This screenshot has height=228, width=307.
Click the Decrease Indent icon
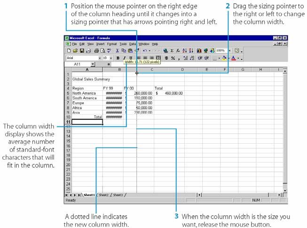click(200, 58)
